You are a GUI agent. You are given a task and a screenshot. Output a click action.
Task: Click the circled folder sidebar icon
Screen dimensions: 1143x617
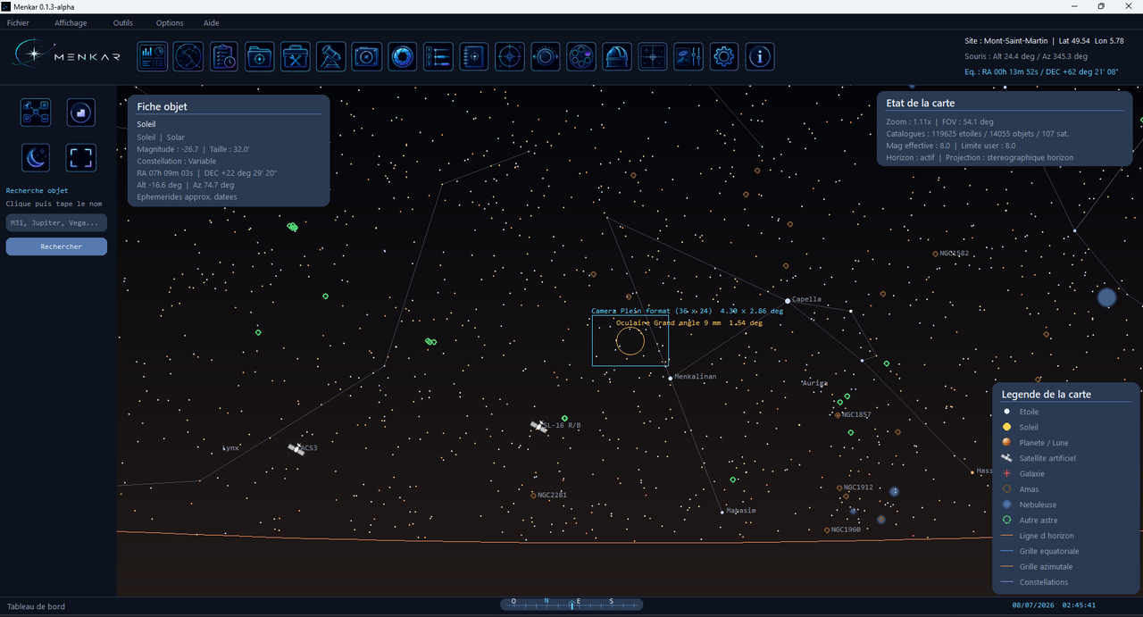pos(81,113)
